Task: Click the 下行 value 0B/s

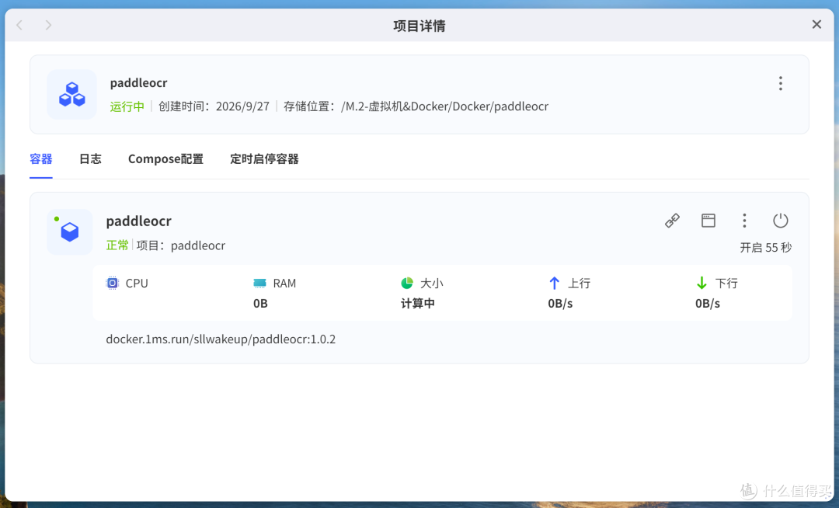Action: coord(708,304)
